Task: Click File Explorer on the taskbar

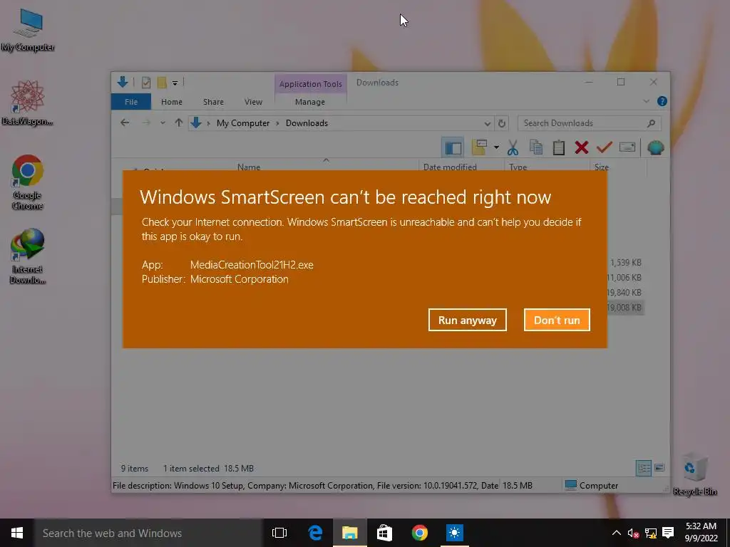Action: coord(349,533)
